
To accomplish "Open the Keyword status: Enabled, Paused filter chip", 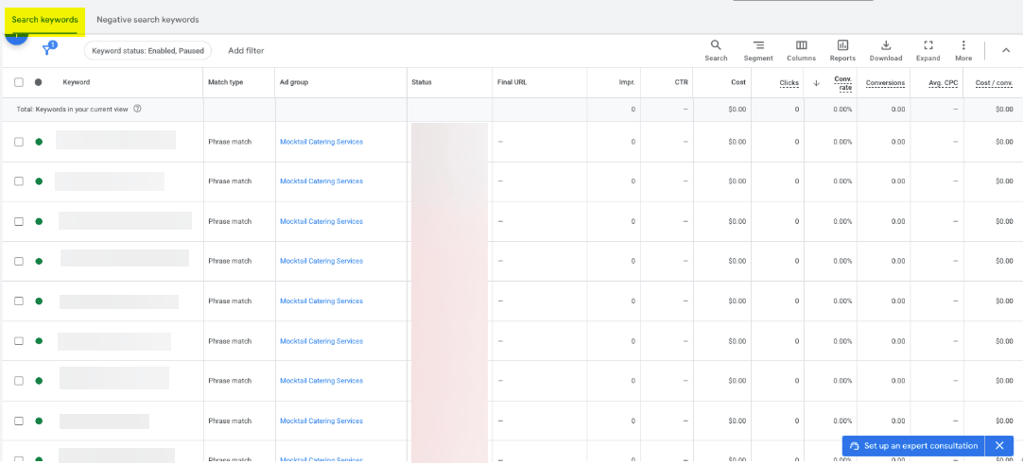I will click(147, 51).
